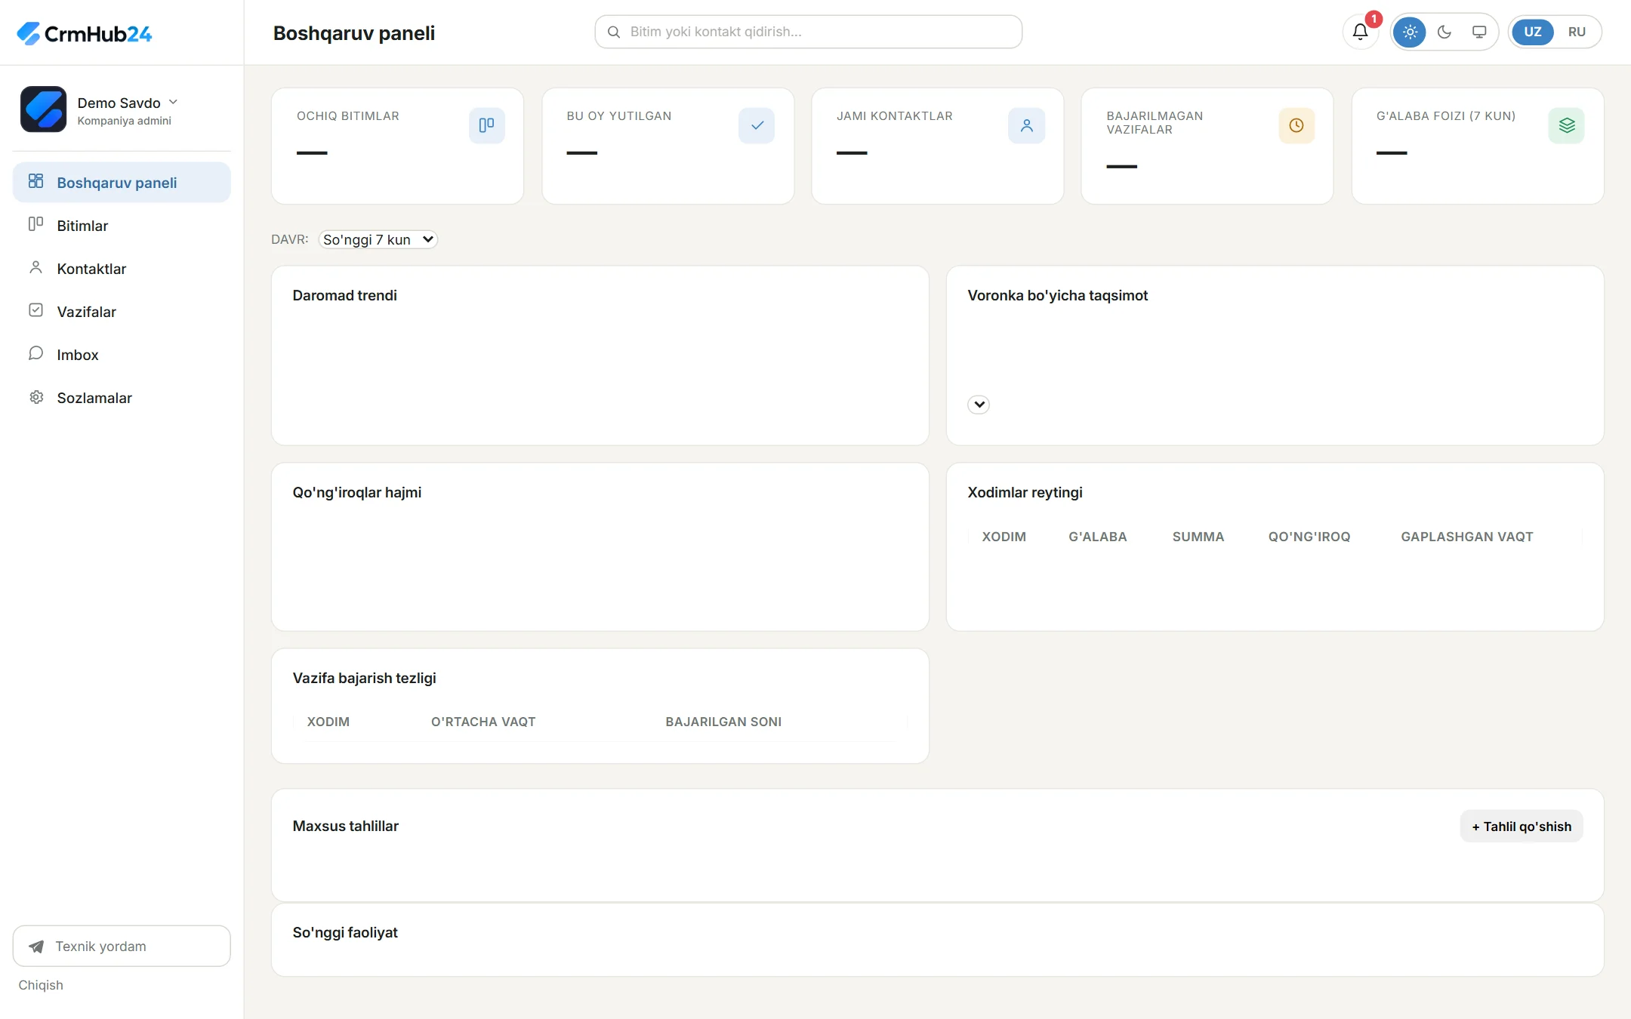Screen dimensions: 1631x1019
Task: Click the Open Deals kanban icon
Action: coord(487,125)
